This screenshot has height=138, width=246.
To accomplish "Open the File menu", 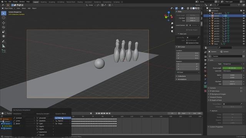I will (x=6, y=2).
